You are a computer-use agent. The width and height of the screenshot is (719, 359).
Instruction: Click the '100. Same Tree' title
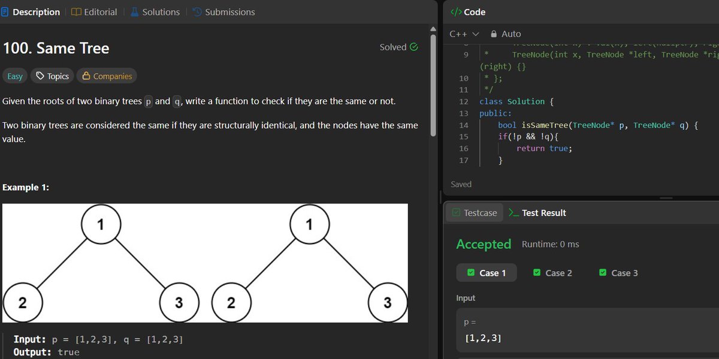56,48
